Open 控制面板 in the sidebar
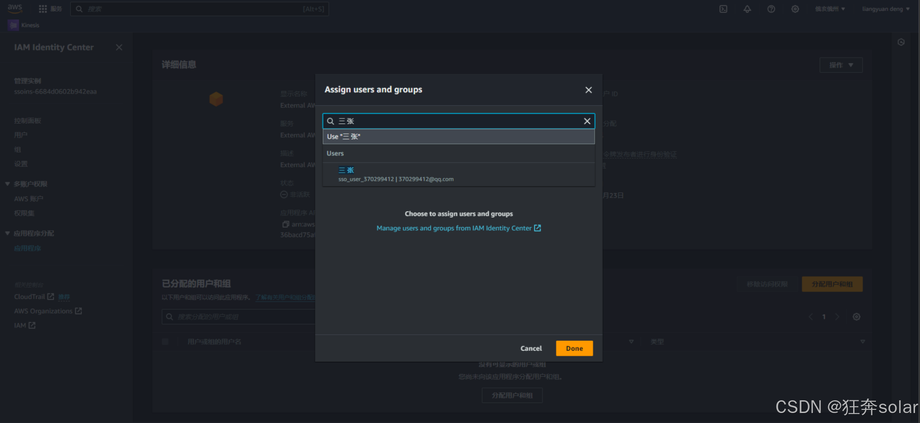Image resolution: width=920 pixels, height=423 pixels. point(28,121)
